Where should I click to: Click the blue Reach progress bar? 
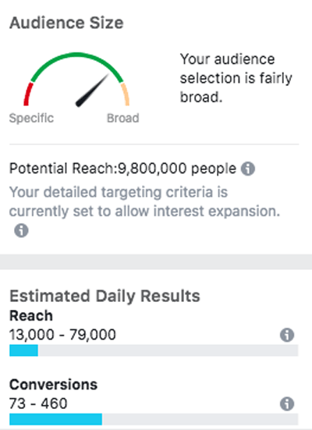pos(23,350)
